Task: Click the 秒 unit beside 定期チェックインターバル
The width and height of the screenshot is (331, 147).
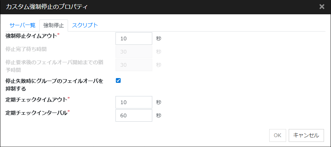Action: pos(159,115)
